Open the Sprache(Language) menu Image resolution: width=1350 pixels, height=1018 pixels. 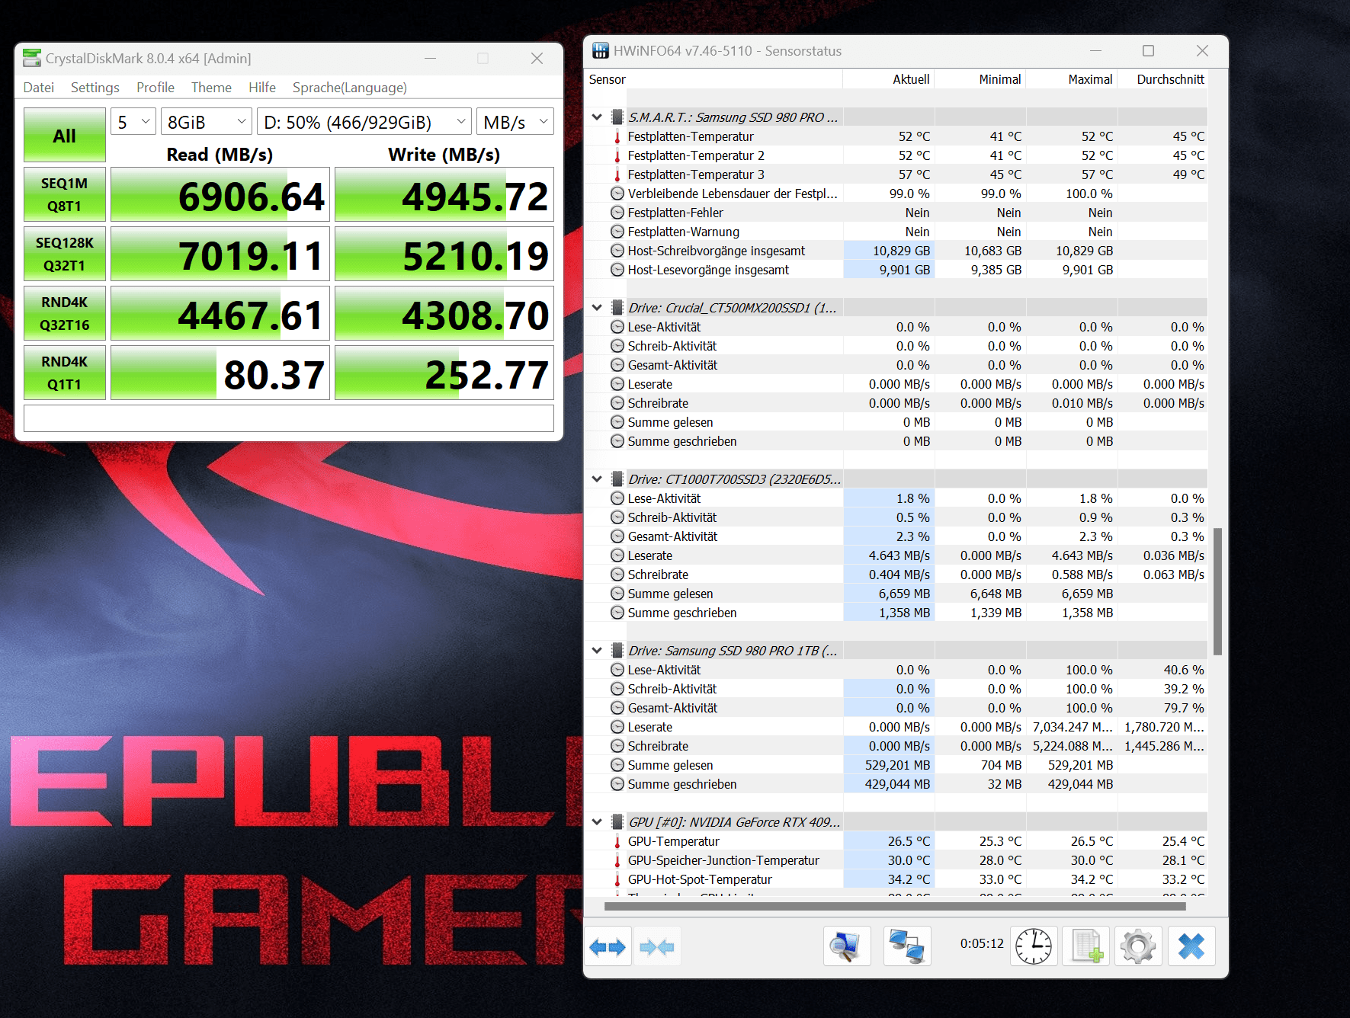click(x=350, y=88)
